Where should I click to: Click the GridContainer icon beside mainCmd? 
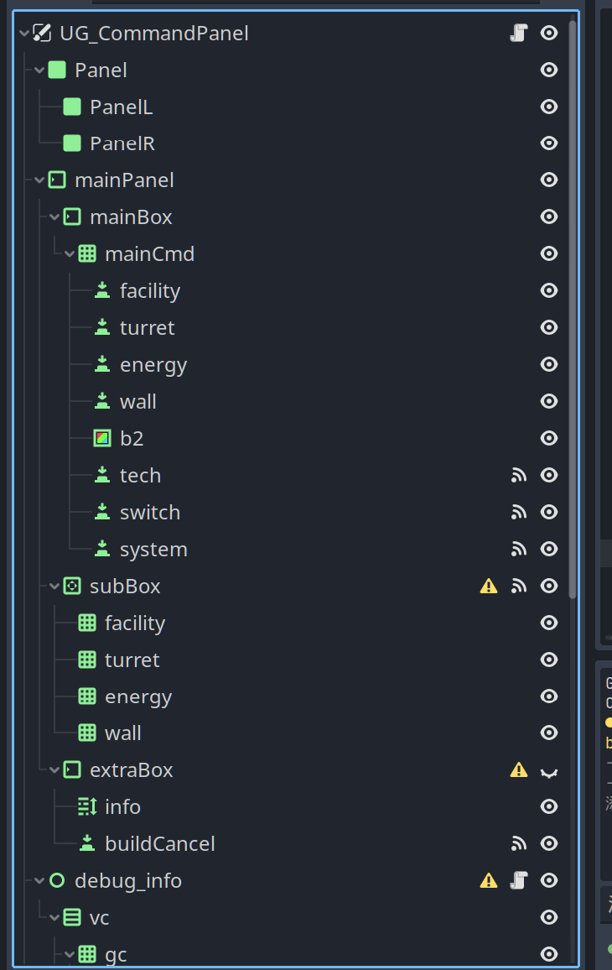click(x=86, y=253)
